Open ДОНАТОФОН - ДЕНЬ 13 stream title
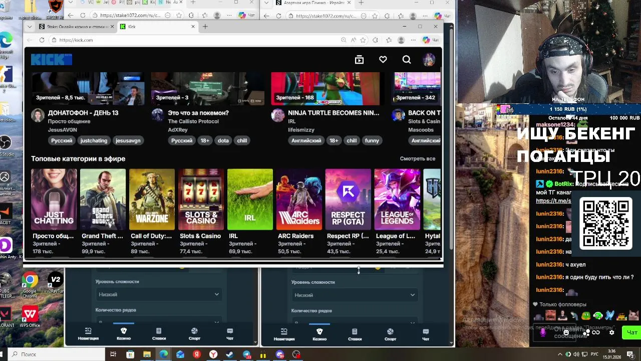641x361 pixels. pyautogui.click(x=83, y=113)
